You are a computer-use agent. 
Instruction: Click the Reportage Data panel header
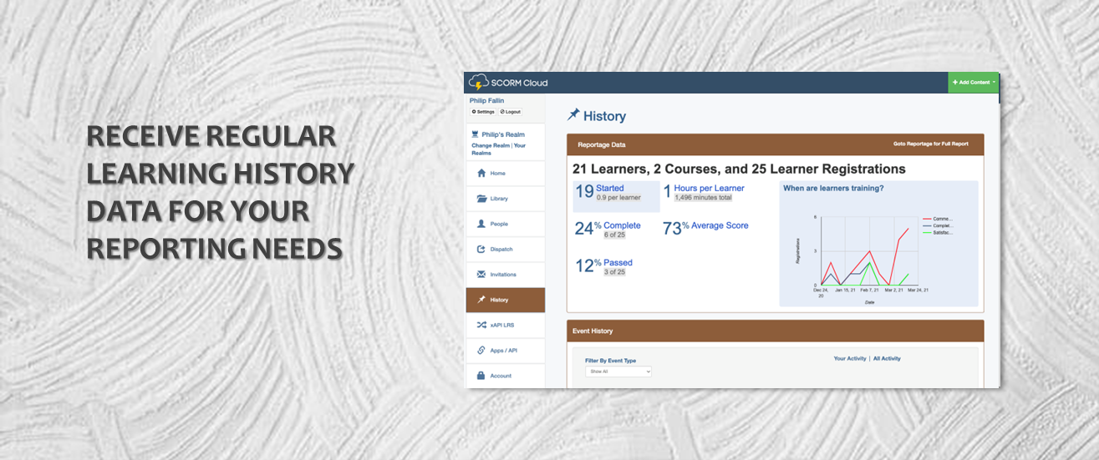[776, 144]
